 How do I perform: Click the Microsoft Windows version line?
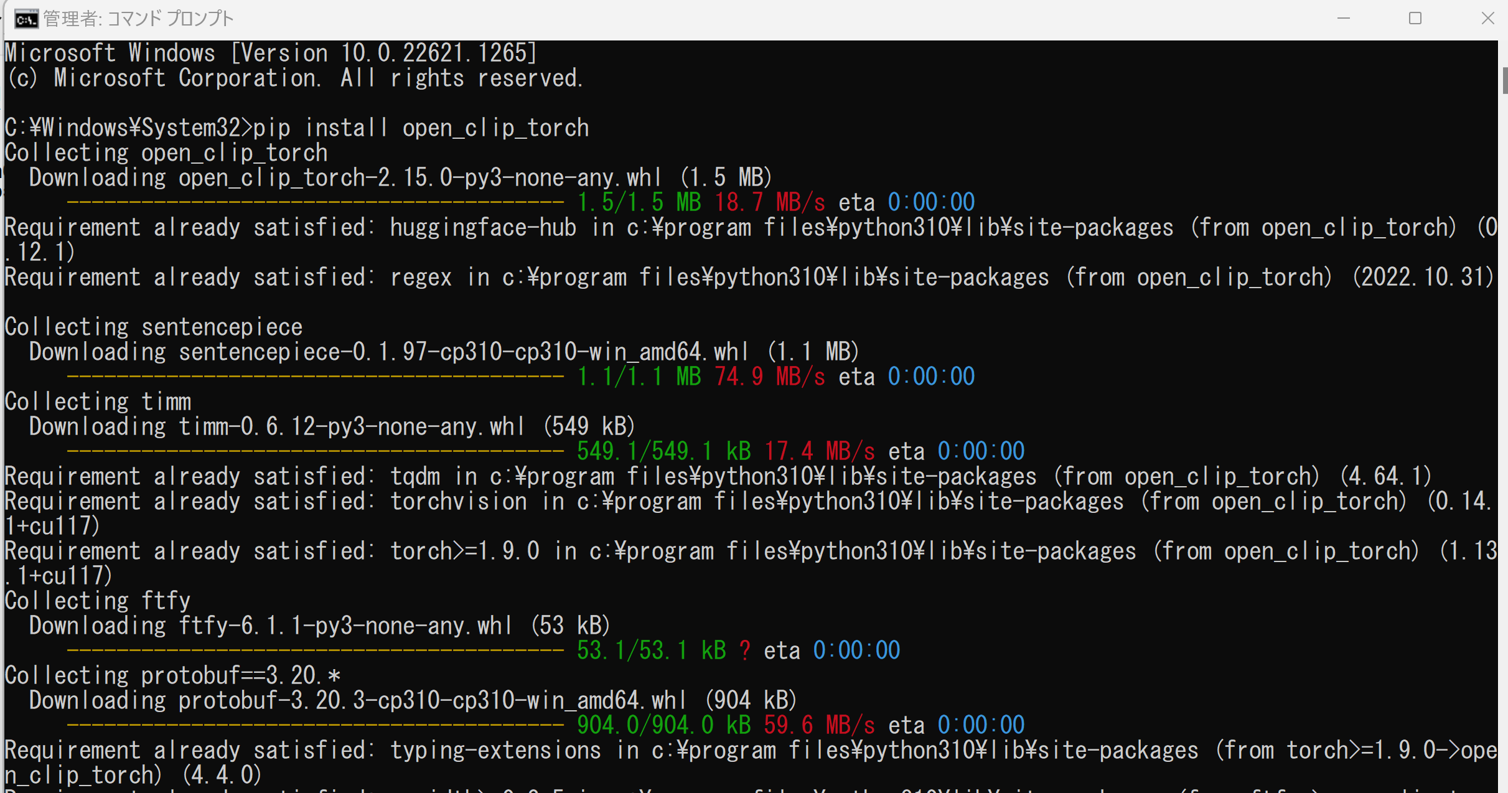point(271,53)
